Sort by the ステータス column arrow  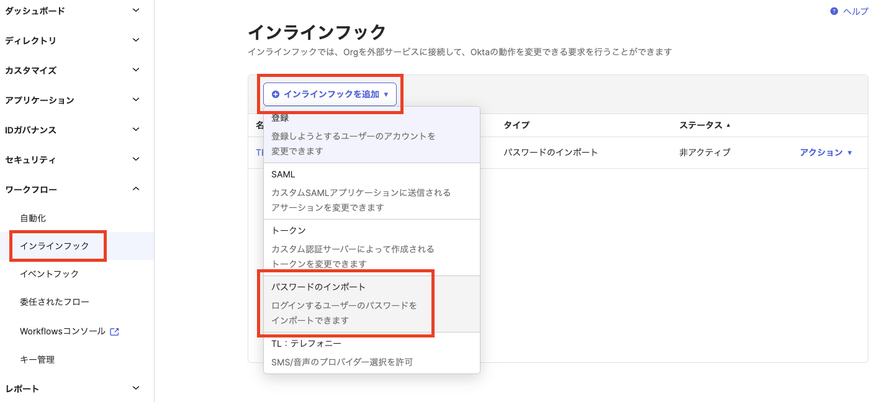pos(728,125)
